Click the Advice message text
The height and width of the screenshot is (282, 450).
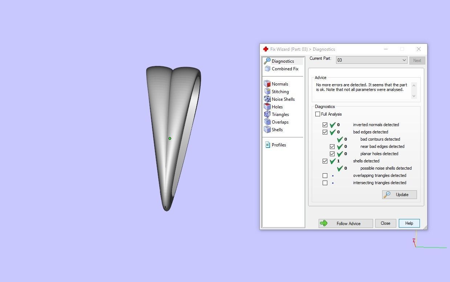point(361,87)
